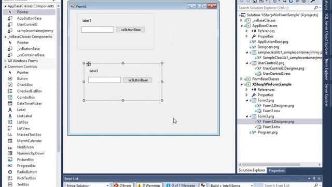Select the Label control in toolbox

[21, 110]
